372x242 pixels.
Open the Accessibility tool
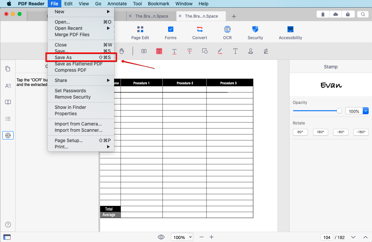pyautogui.click(x=290, y=33)
